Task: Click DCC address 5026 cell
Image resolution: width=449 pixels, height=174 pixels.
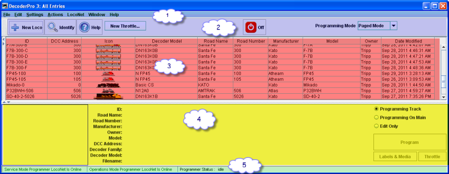Action: tap(64, 96)
